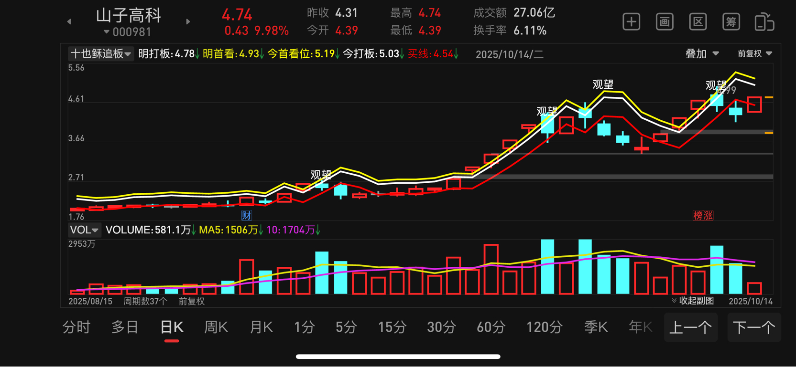The image size is (796, 367).
Task: Tap the 明打板:4.78 indicator value
Action: click(169, 54)
